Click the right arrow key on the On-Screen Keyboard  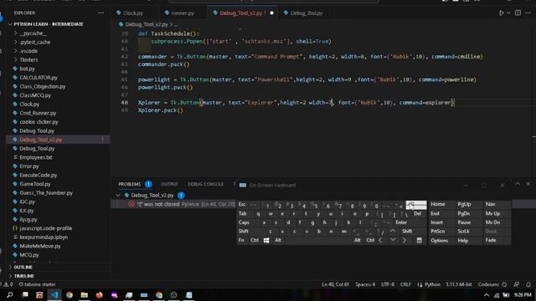pyautogui.click(x=405, y=240)
